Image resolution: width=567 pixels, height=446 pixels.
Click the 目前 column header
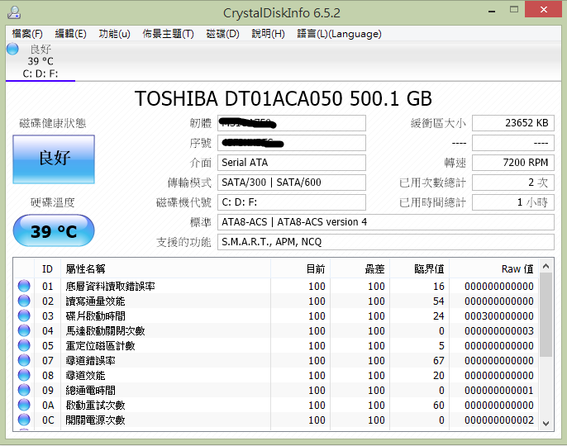pyautogui.click(x=301, y=269)
